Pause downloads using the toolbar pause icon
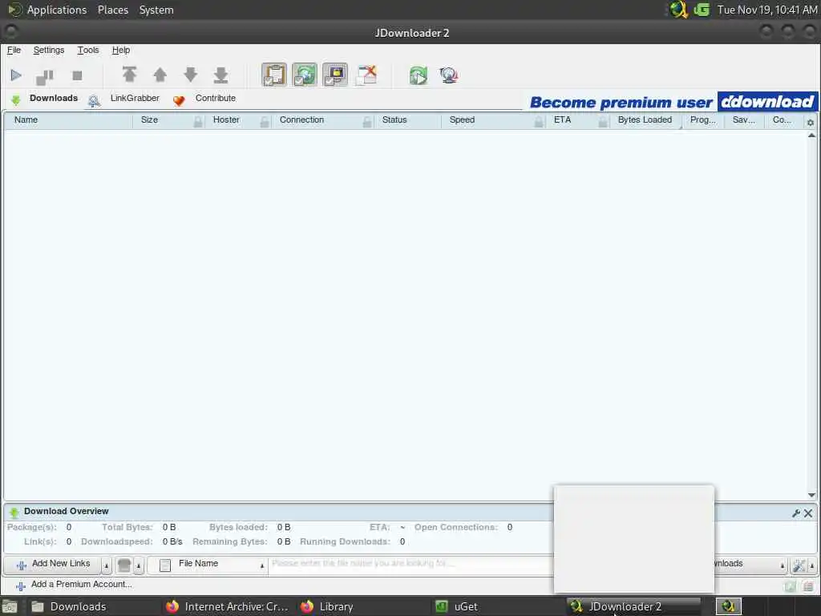 [x=45, y=76]
